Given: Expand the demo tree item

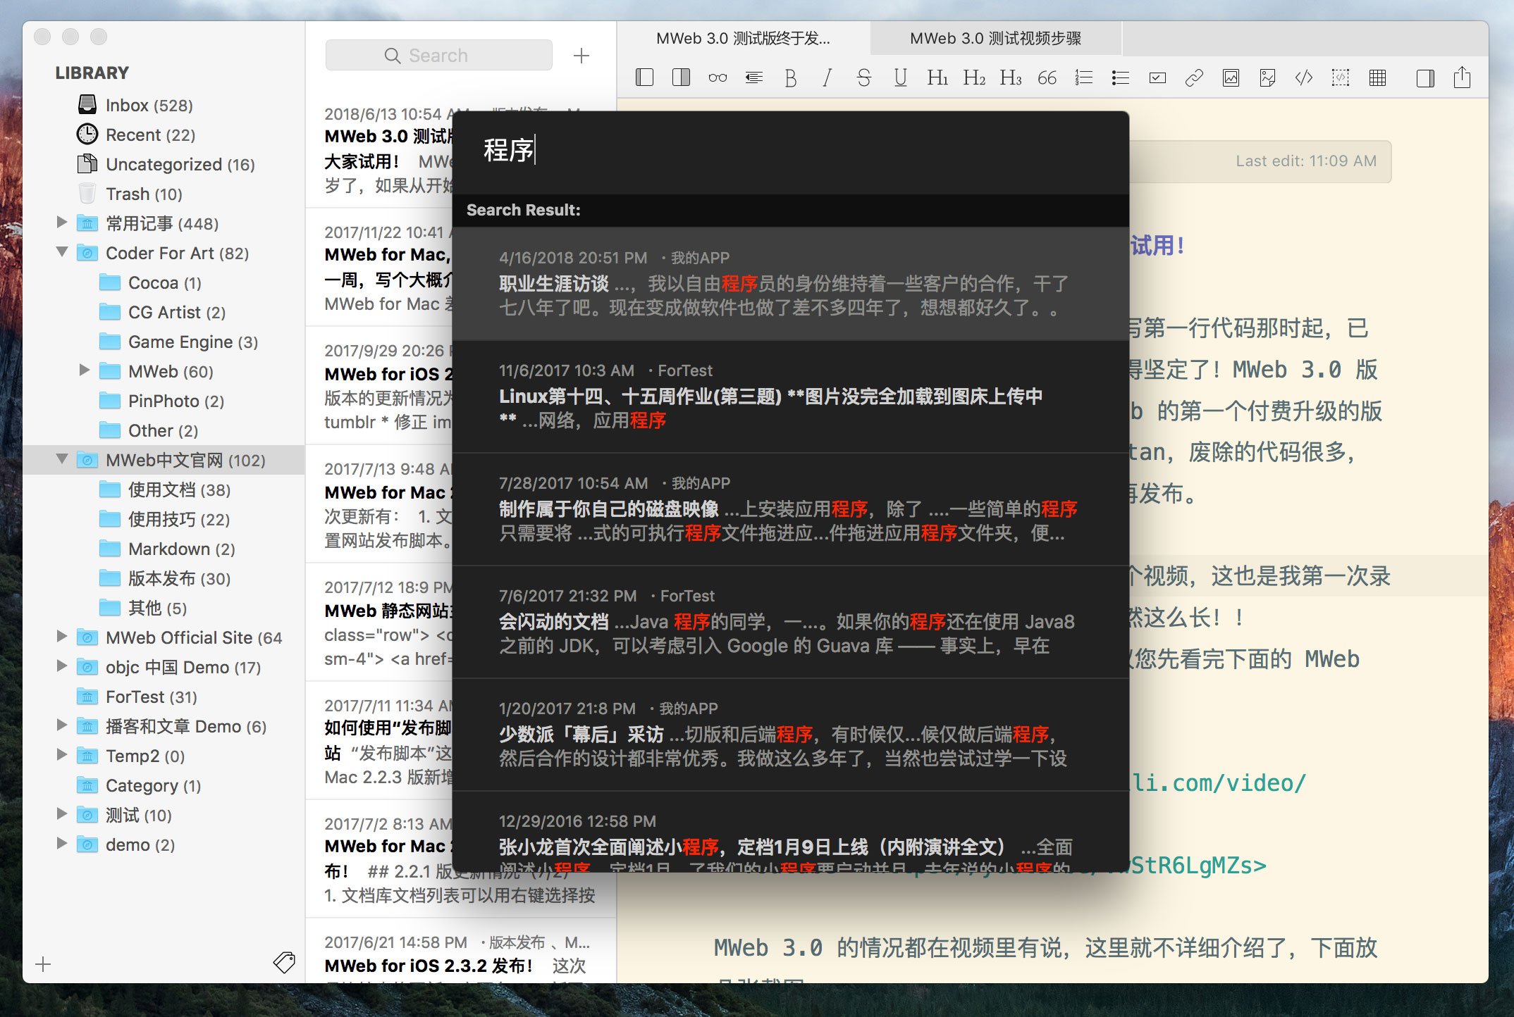Looking at the screenshot, I should 62,844.
